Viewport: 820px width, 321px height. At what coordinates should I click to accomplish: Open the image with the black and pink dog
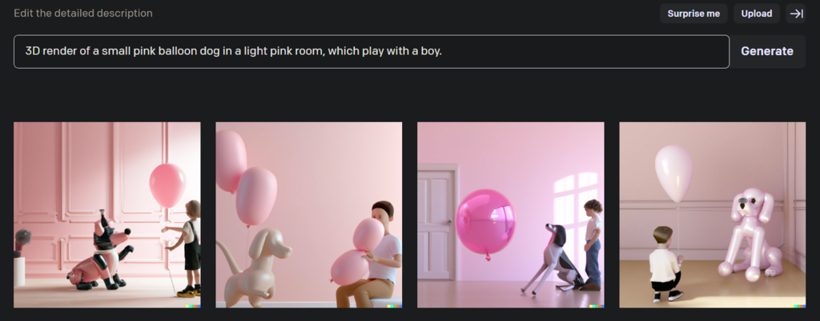coord(107,215)
